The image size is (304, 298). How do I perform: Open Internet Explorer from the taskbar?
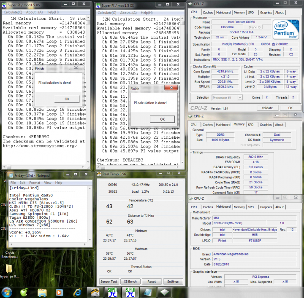(77, 293)
